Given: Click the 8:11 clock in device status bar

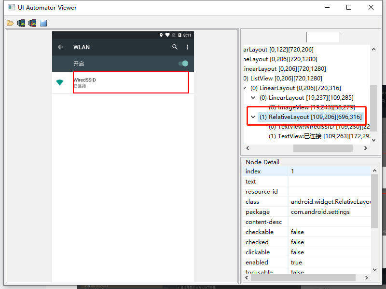Looking at the screenshot, I should click(x=187, y=35).
